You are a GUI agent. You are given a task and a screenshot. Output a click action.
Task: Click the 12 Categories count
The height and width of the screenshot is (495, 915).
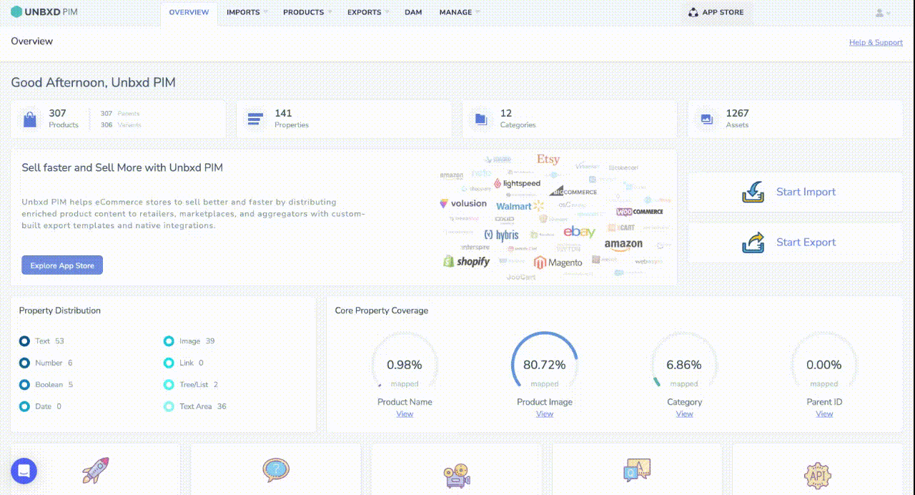click(506, 113)
